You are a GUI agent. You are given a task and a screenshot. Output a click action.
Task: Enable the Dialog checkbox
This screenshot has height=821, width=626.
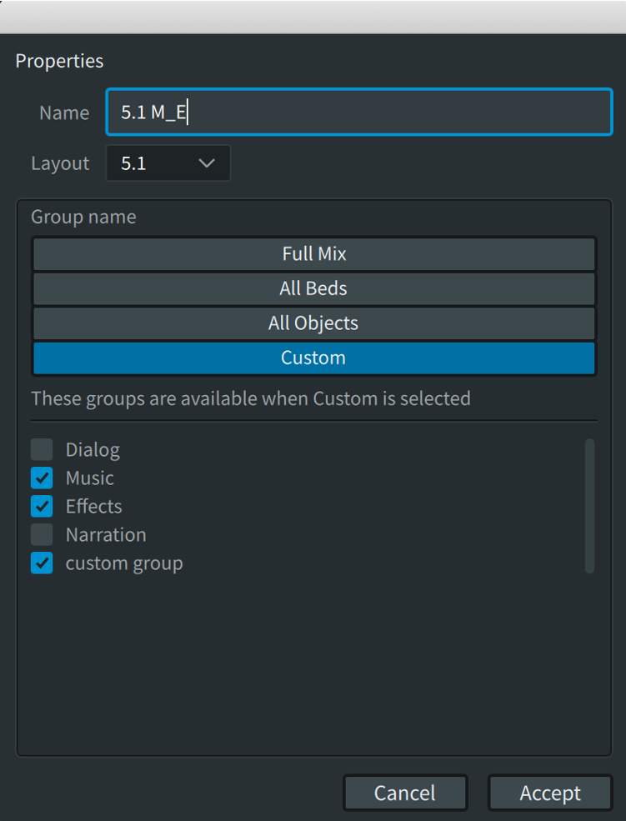pos(41,449)
